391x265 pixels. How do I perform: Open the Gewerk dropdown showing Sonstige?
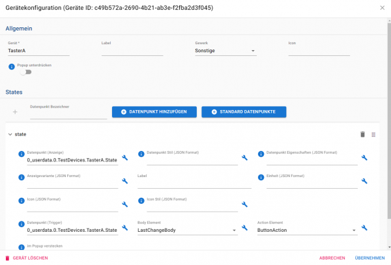(x=225, y=51)
